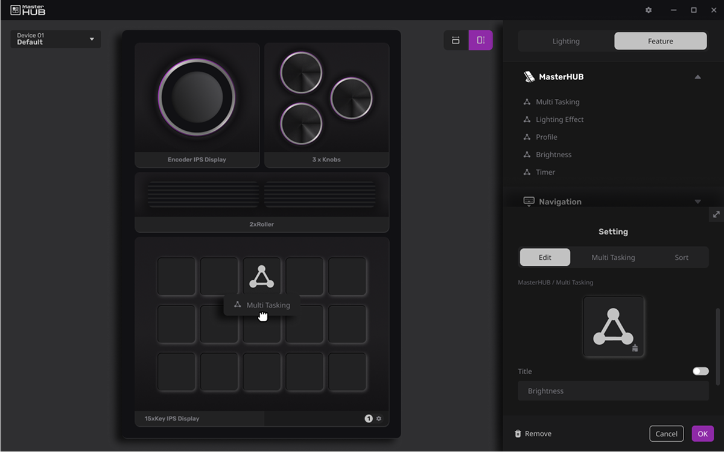Click the page 1 indicator badge
Viewport: 724px width, 452px height.
point(369,418)
